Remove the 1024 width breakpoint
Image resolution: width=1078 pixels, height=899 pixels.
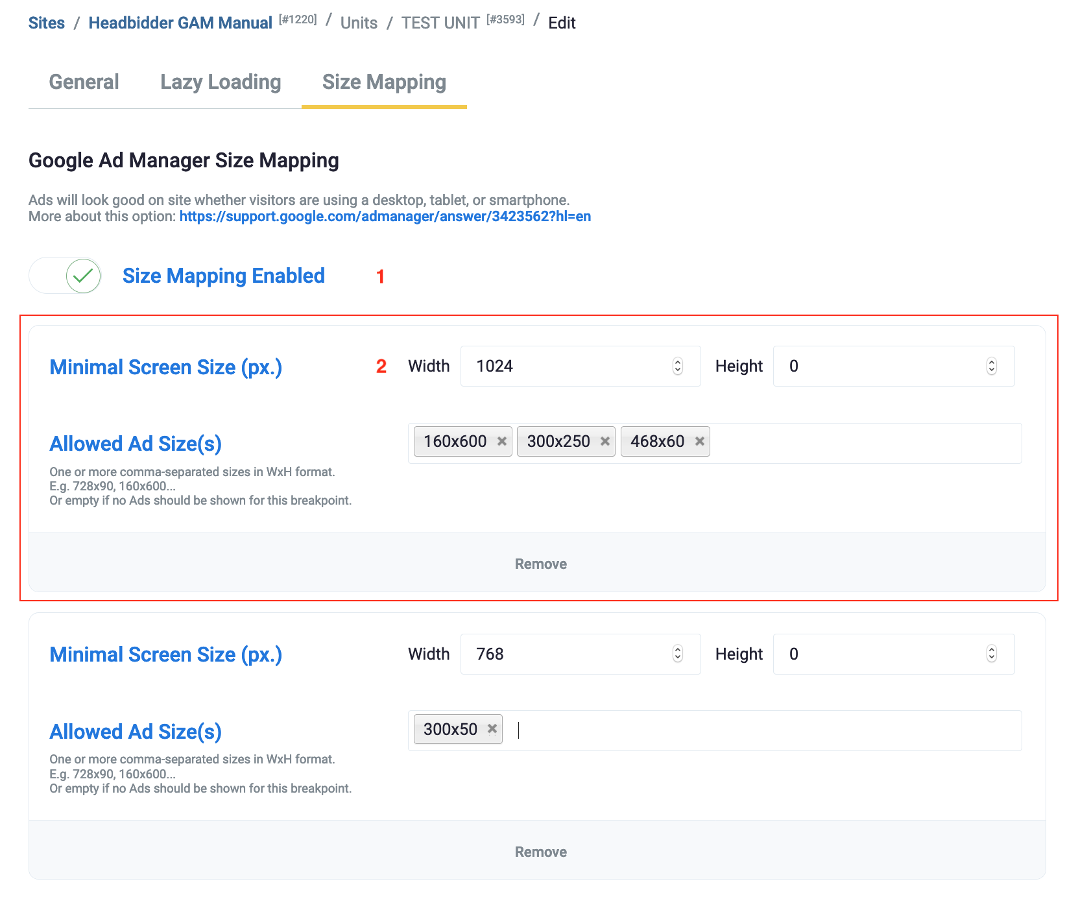pyautogui.click(x=540, y=564)
